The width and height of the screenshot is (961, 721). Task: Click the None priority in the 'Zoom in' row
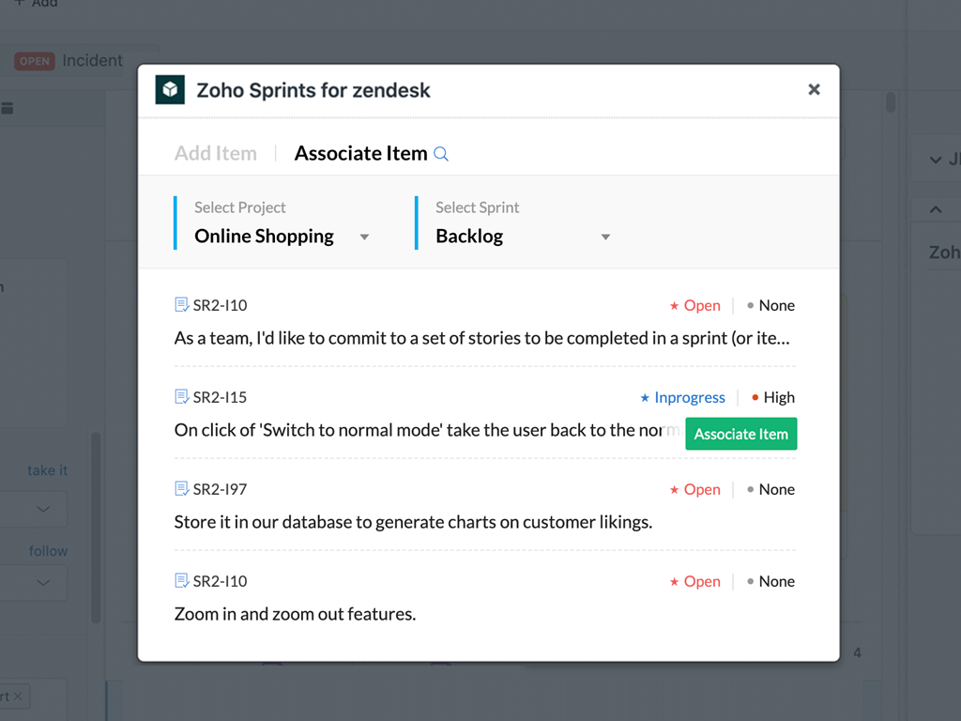[x=771, y=581]
